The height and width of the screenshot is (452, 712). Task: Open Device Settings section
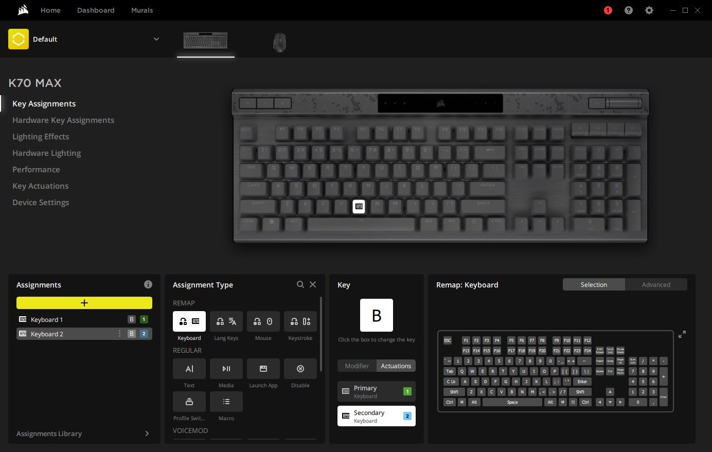click(41, 203)
